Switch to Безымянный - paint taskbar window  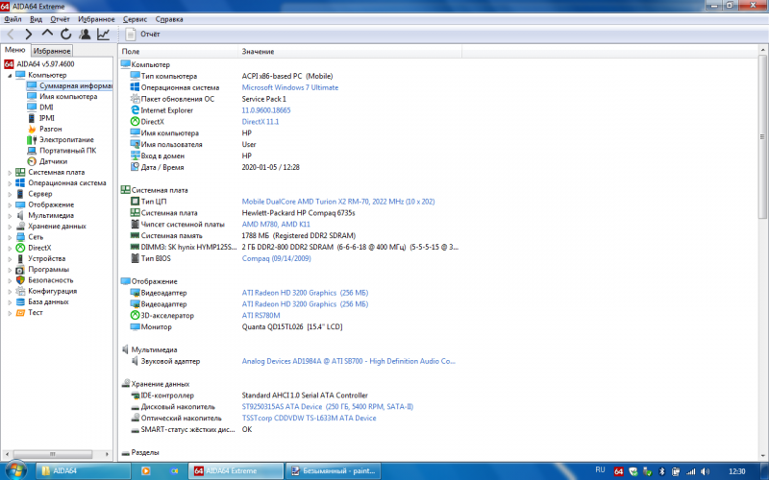coord(333,470)
